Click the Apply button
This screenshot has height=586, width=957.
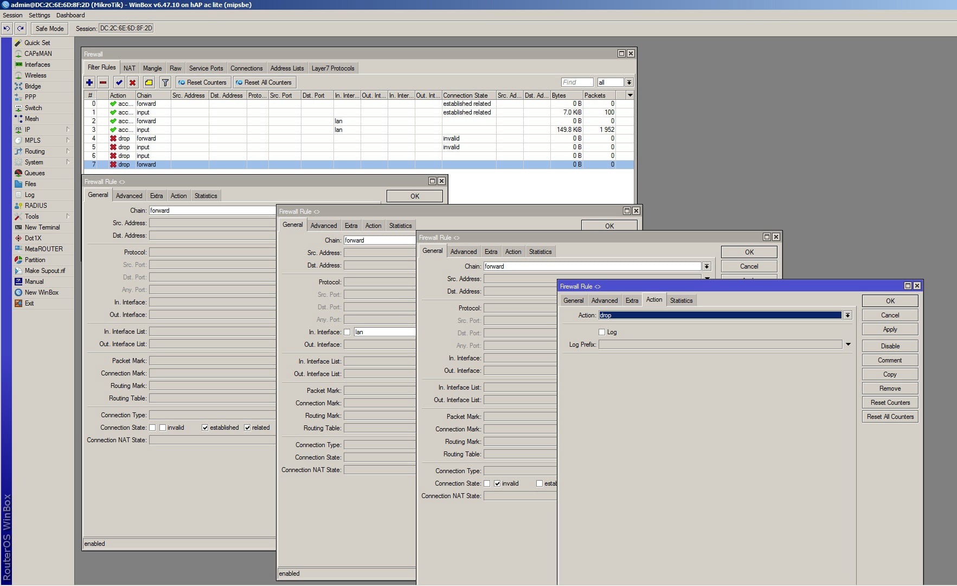(890, 329)
